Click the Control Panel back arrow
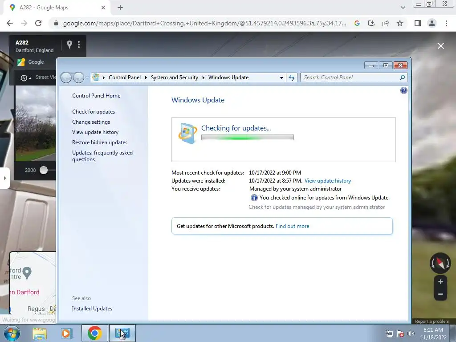Viewport: 456px width, 342px height. (66, 77)
